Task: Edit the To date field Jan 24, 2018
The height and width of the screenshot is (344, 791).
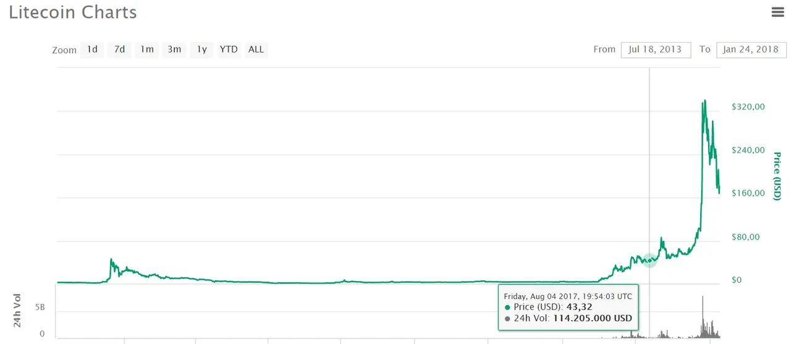Action: 751,49
